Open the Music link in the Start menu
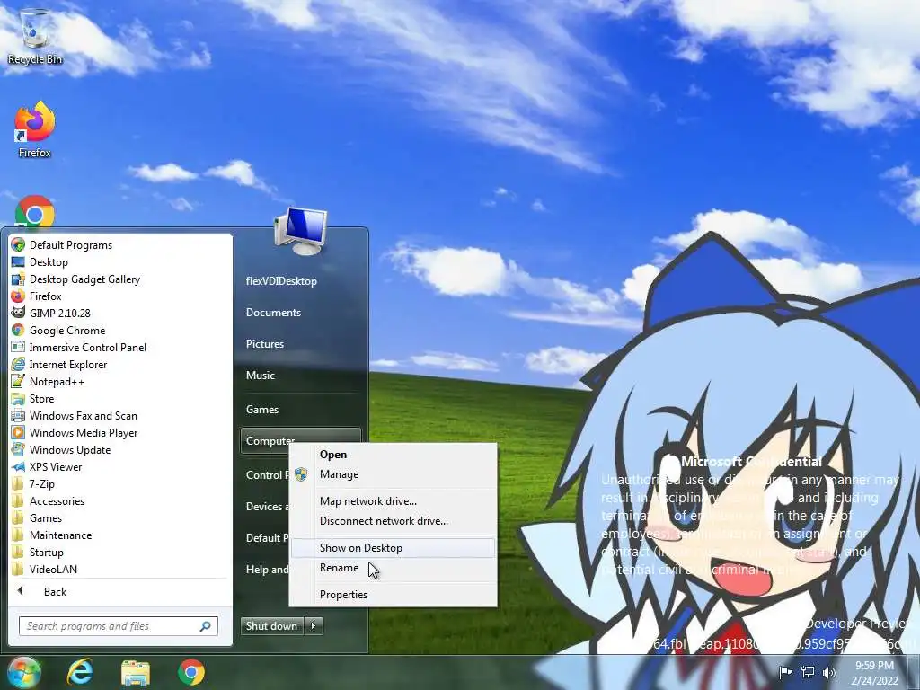 coord(260,375)
